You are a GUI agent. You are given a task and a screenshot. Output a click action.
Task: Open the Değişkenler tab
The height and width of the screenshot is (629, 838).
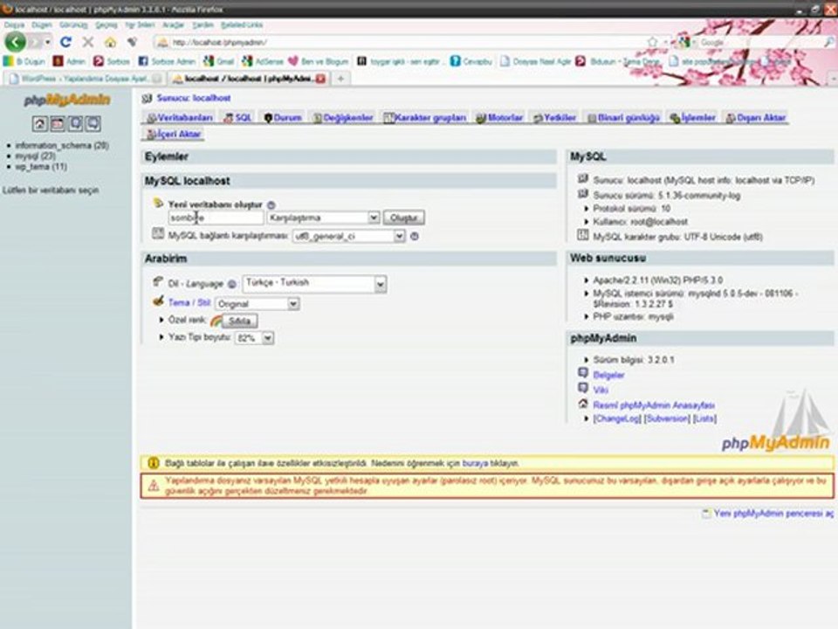coord(343,118)
